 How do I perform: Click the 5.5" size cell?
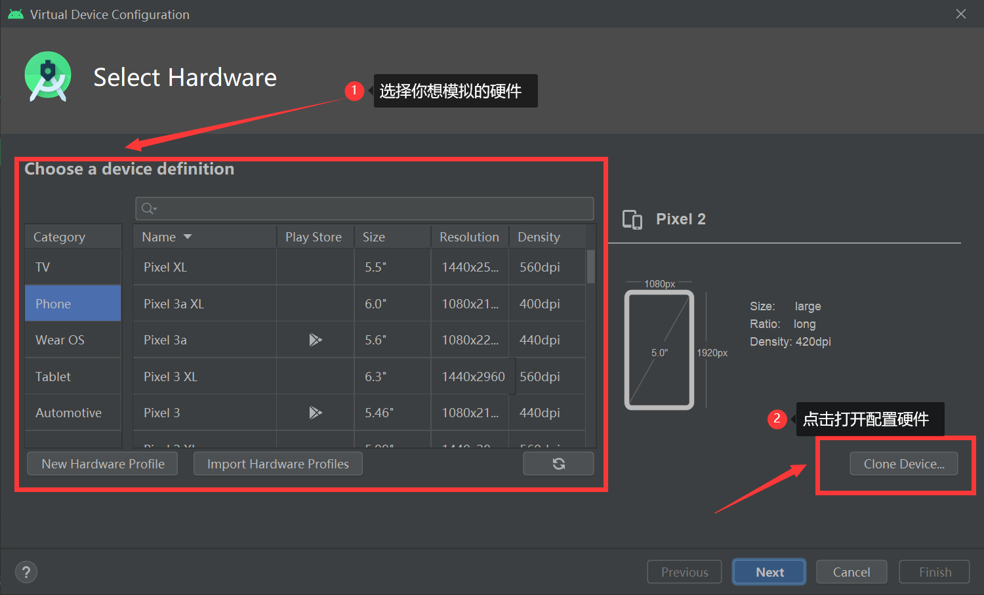point(392,267)
